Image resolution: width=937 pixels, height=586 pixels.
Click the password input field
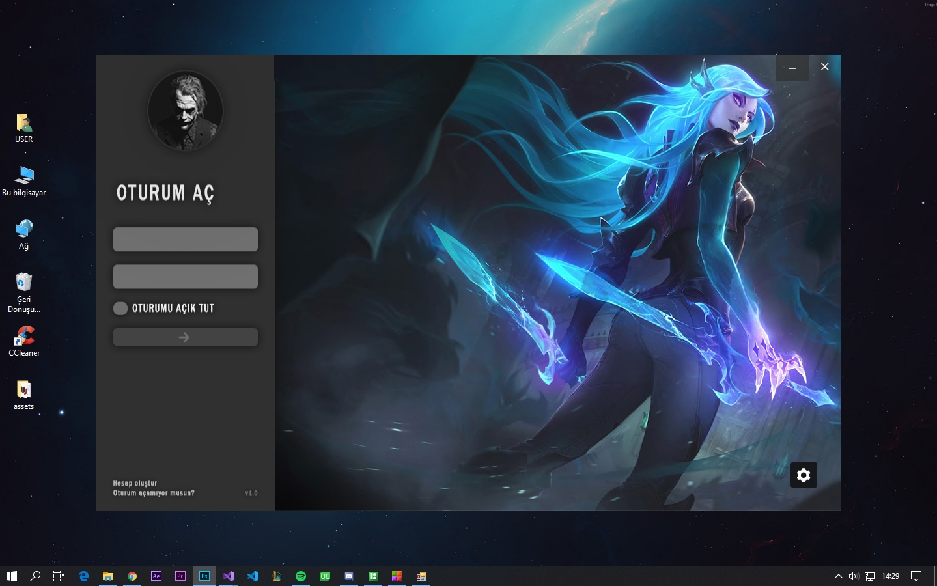[186, 276]
